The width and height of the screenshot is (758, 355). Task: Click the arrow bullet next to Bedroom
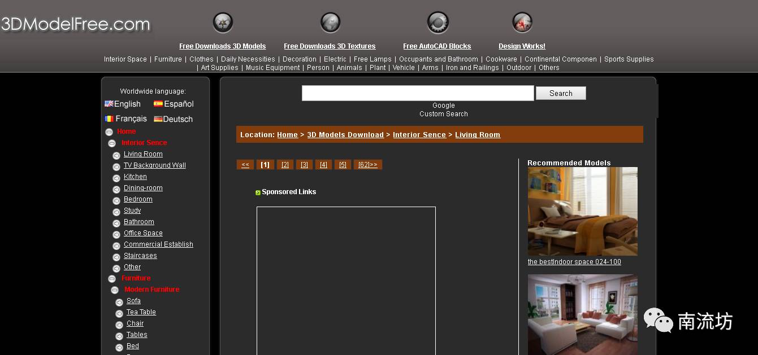pyautogui.click(x=116, y=200)
